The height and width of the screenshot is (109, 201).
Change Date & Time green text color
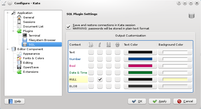[140, 72]
